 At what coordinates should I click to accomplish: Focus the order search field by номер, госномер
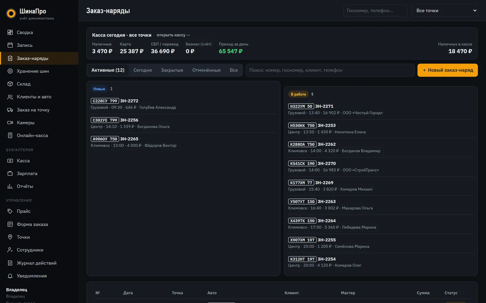point(330,70)
